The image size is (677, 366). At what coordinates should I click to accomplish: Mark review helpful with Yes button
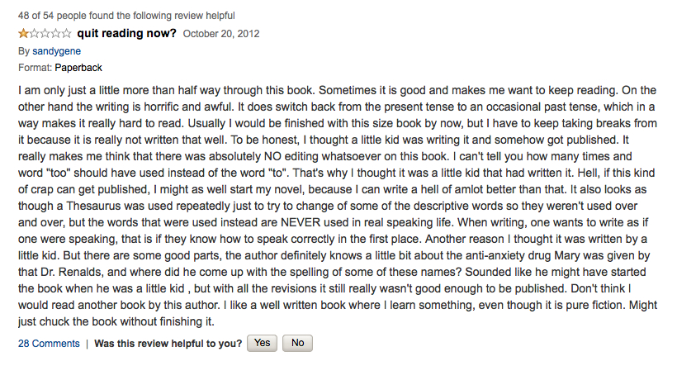[262, 343]
